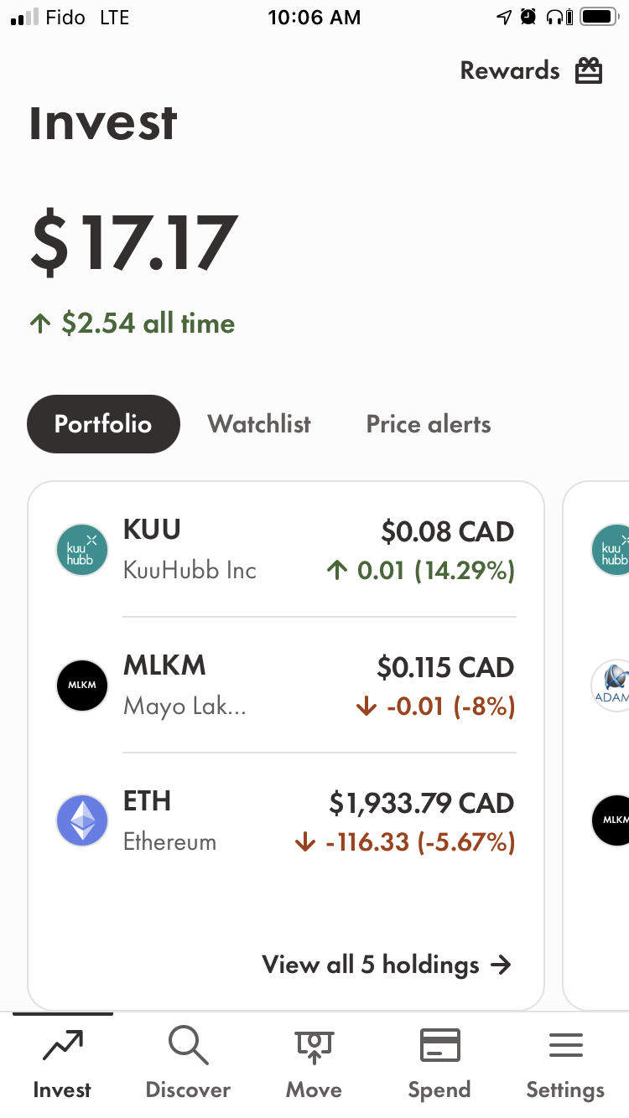Open the Rewards text link
Viewport: 629px width, 1118px height.
tap(510, 71)
